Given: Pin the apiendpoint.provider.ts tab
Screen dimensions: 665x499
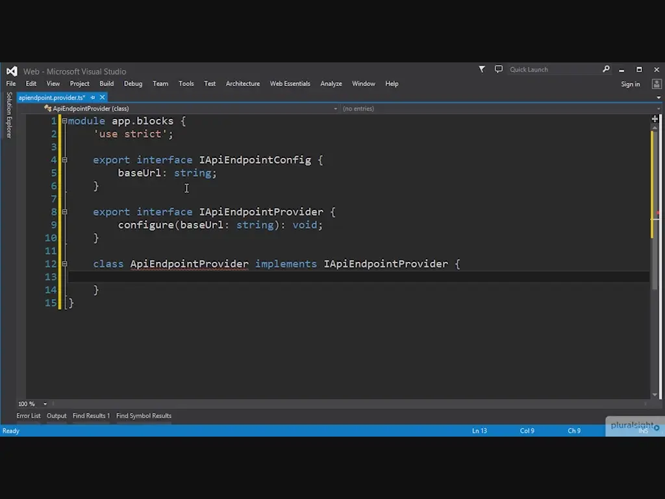Looking at the screenshot, I should point(93,97).
